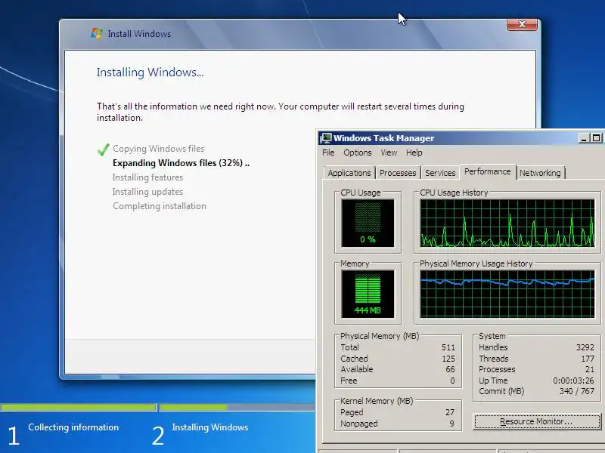The height and width of the screenshot is (453, 605).
Task: Click the Kernel Memory Nonpaged value 9
Action: tap(451, 424)
